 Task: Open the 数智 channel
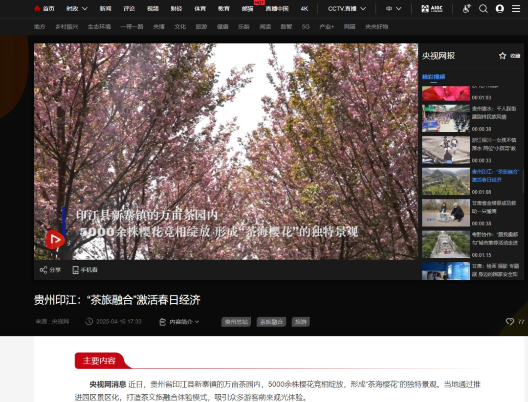point(286,26)
